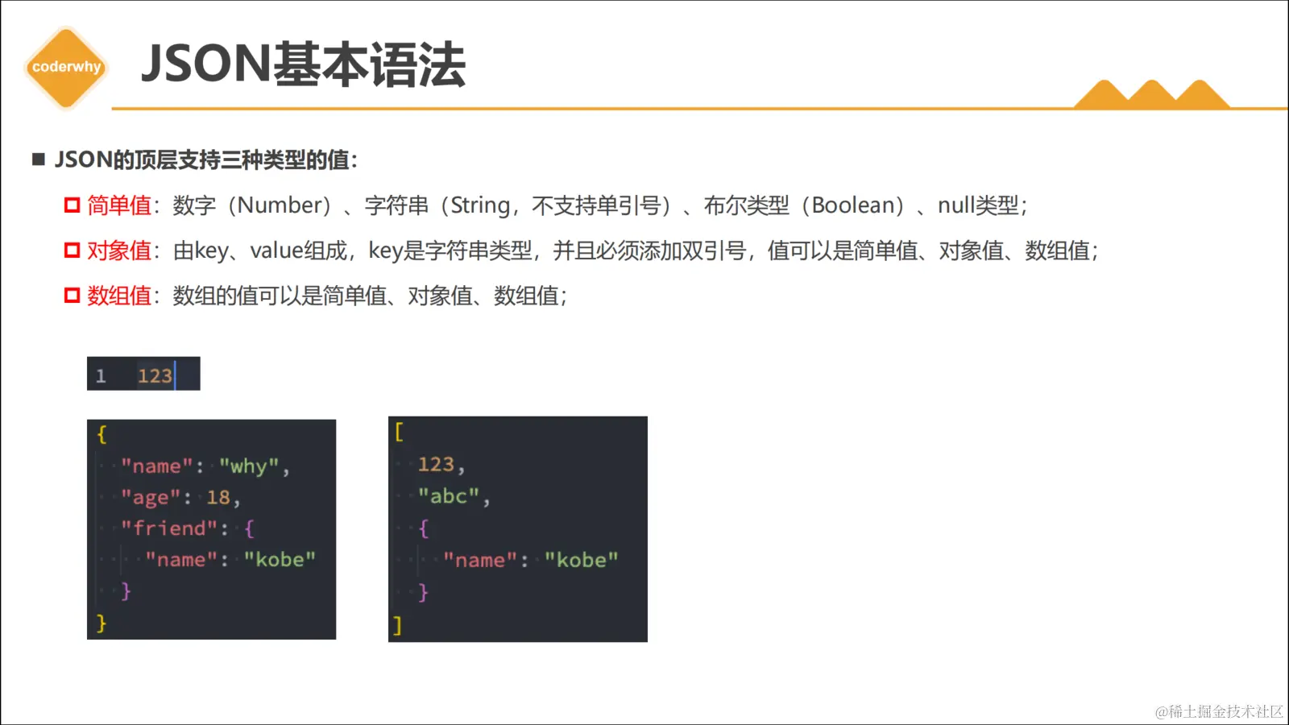Click the sentence "数组的值可以是简单值、对象值、数组值"

coord(366,296)
